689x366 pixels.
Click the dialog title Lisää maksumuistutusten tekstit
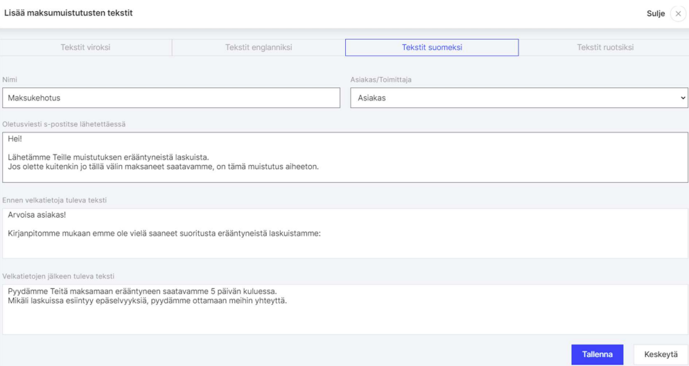click(69, 14)
